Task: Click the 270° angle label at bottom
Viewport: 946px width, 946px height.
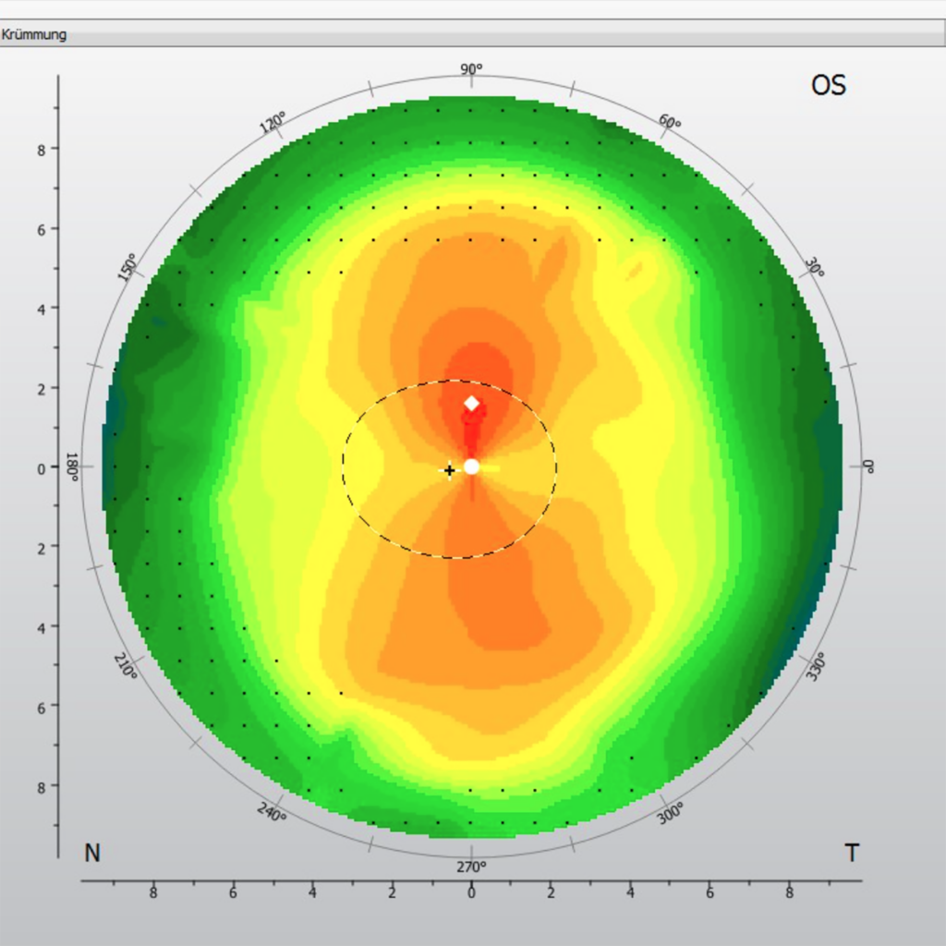Action: pyautogui.click(x=471, y=866)
